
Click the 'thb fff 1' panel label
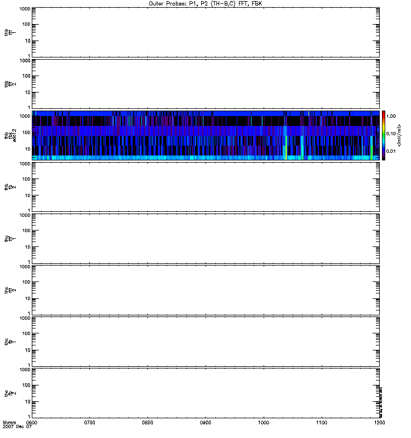pos(10,32)
